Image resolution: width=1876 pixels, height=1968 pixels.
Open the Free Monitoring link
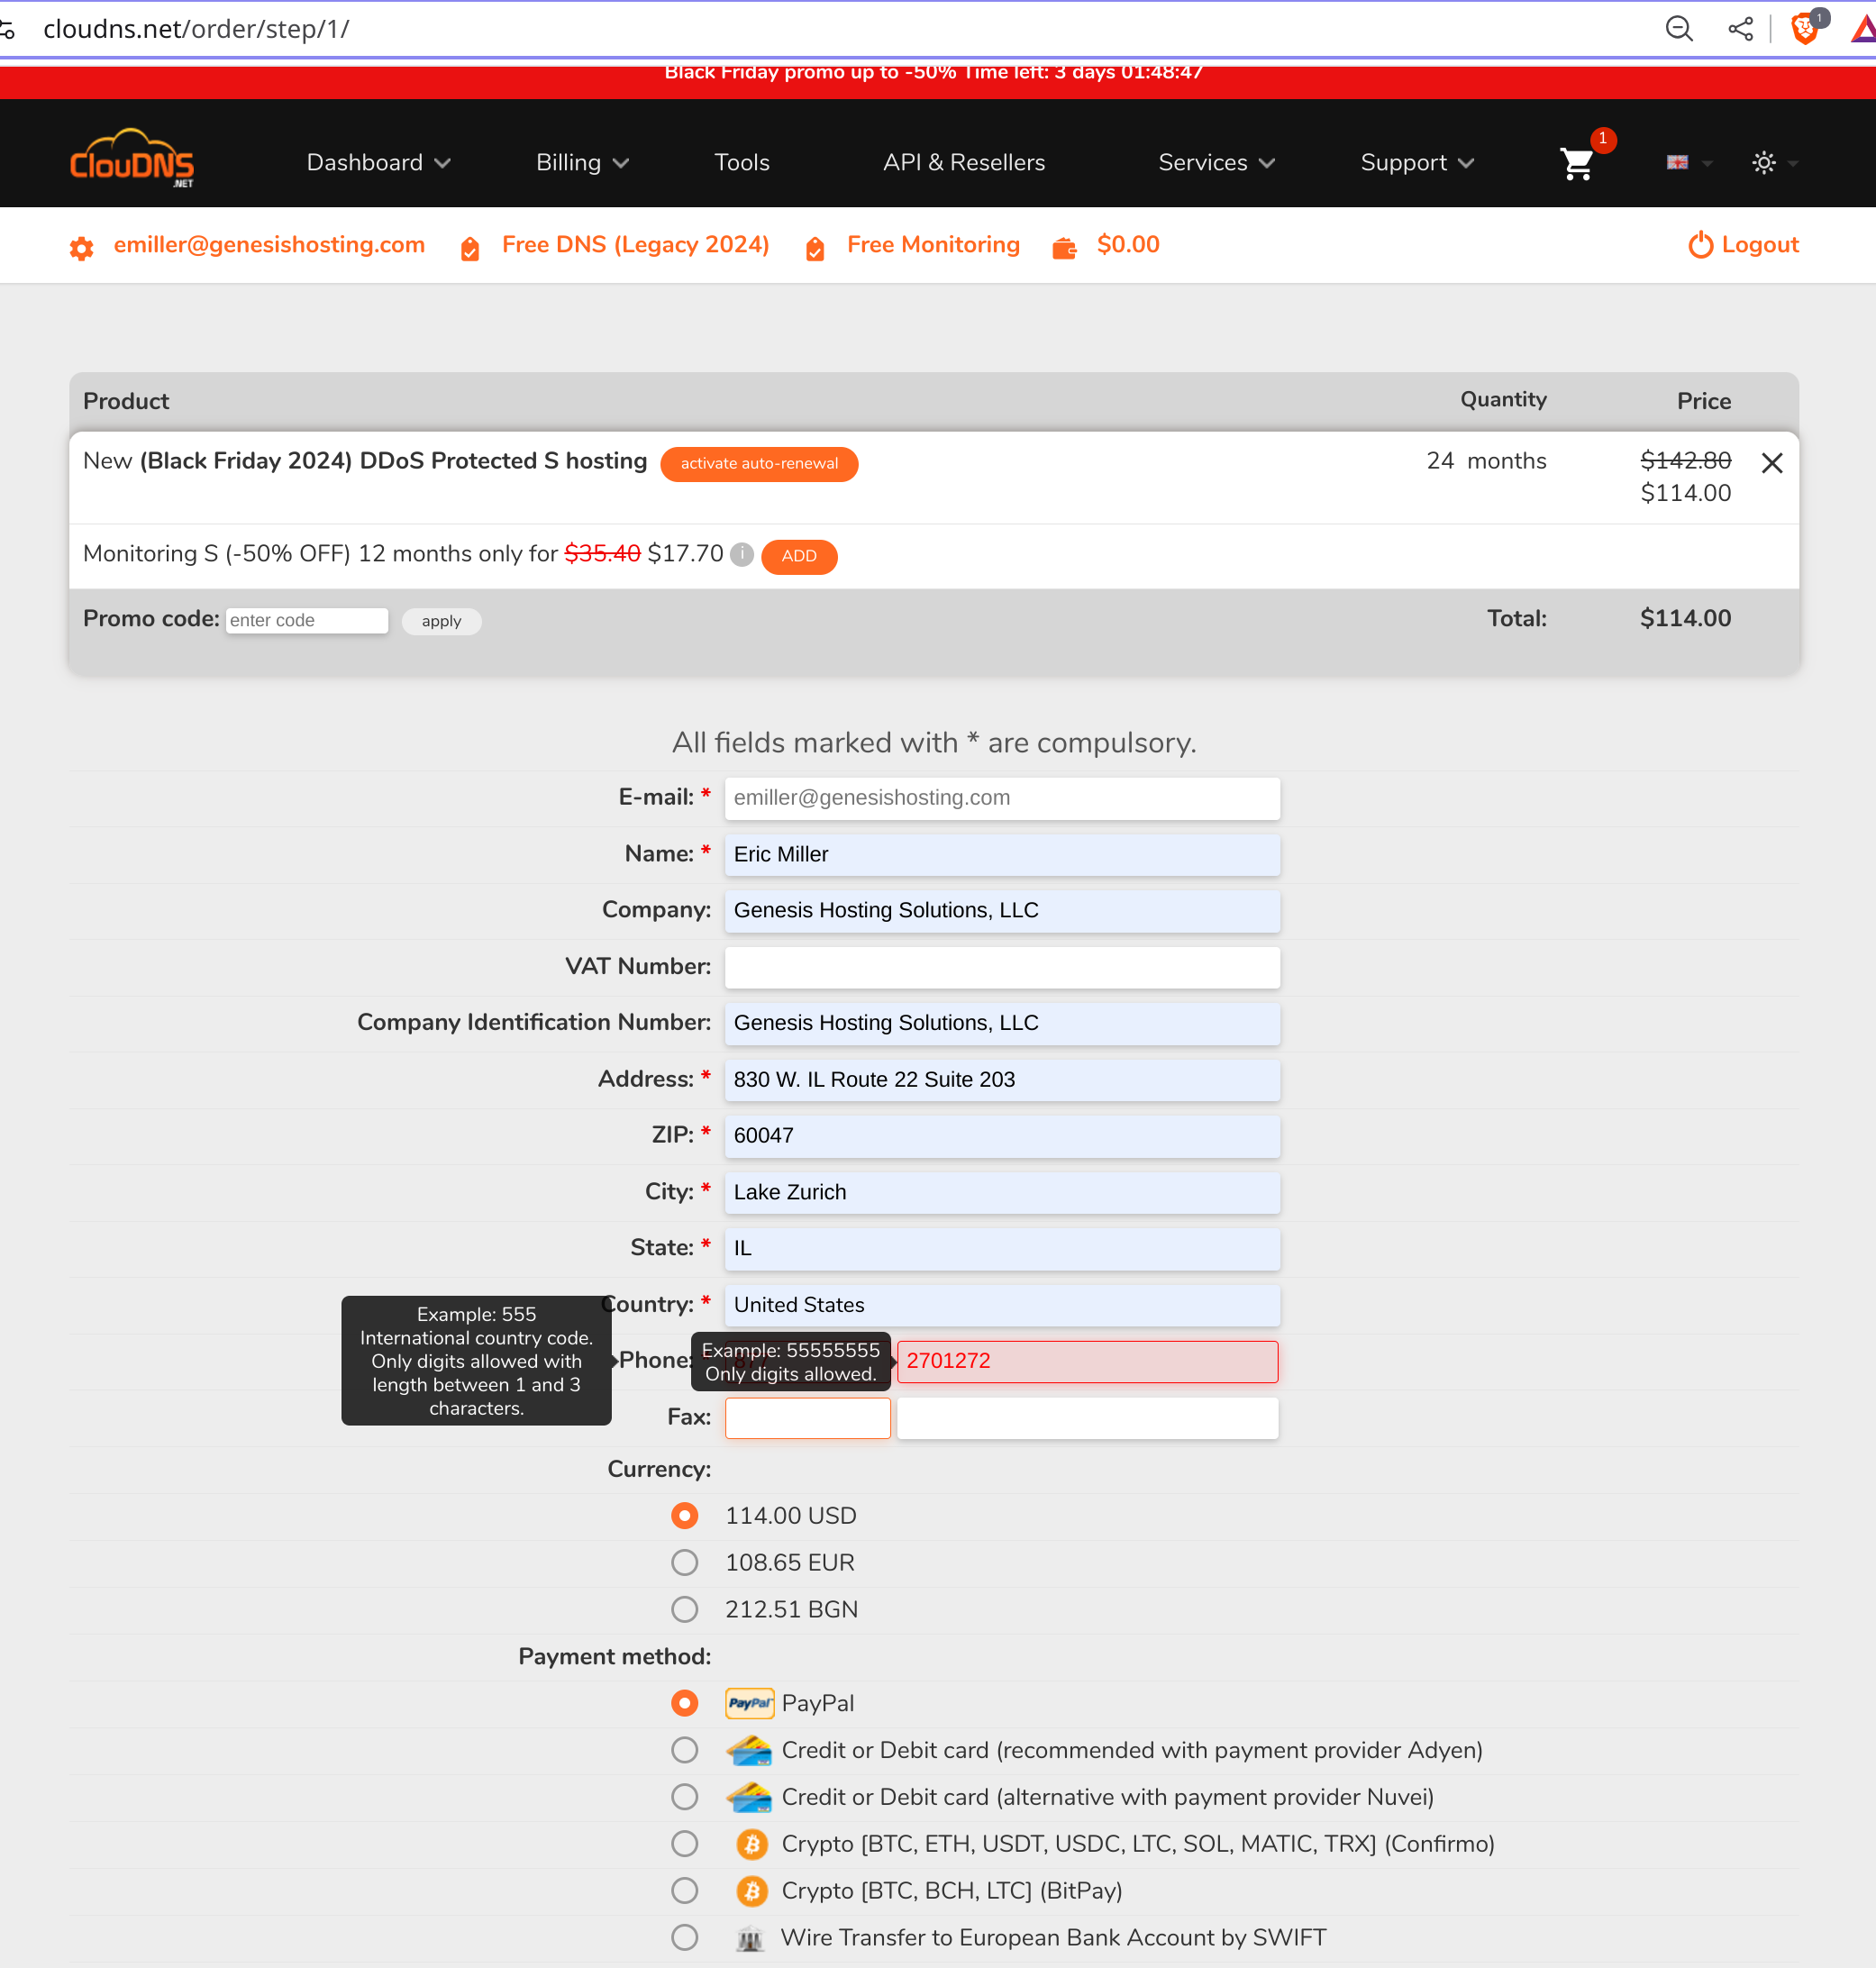click(933, 245)
